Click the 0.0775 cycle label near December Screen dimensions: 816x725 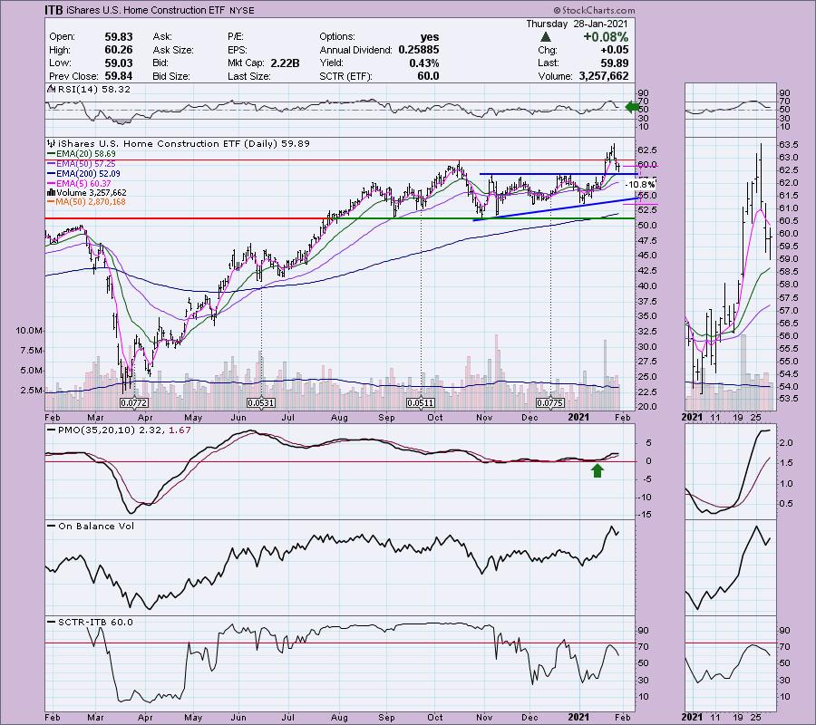(x=550, y=402)
